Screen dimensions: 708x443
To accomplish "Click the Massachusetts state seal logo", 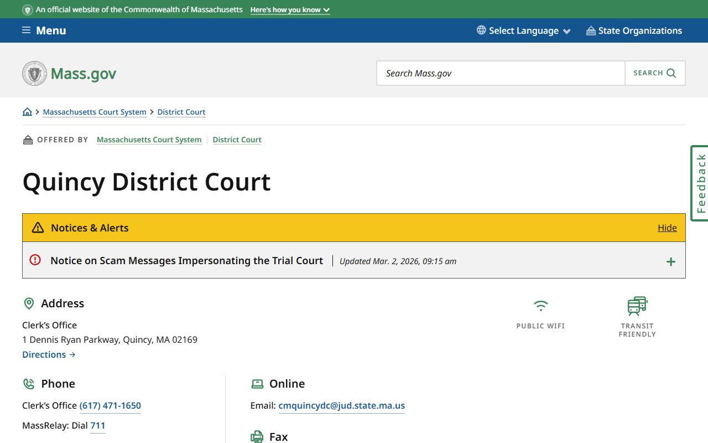I will (x=34, y=73).
